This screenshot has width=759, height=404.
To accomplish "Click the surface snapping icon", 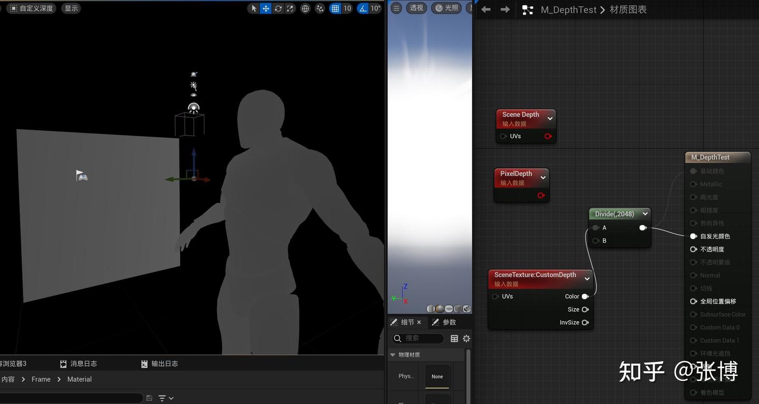I will 319,8.
